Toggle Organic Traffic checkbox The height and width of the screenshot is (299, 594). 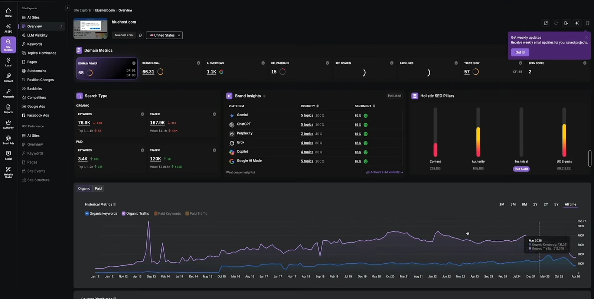(124, 214)
